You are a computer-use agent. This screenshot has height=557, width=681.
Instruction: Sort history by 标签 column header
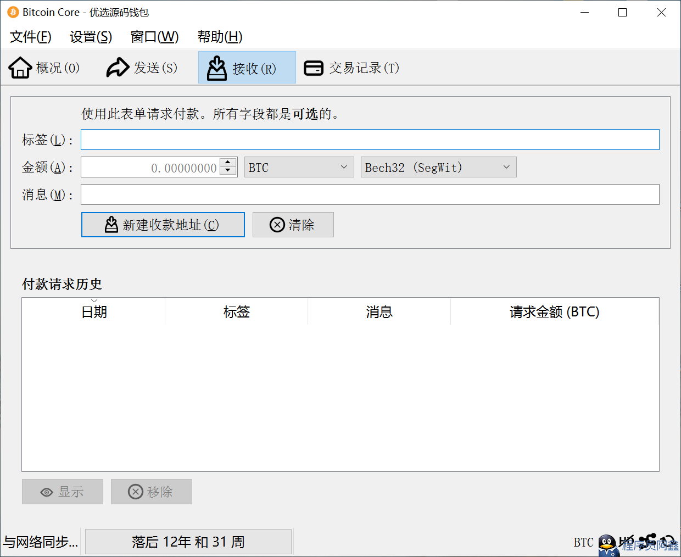coord(237,311)
